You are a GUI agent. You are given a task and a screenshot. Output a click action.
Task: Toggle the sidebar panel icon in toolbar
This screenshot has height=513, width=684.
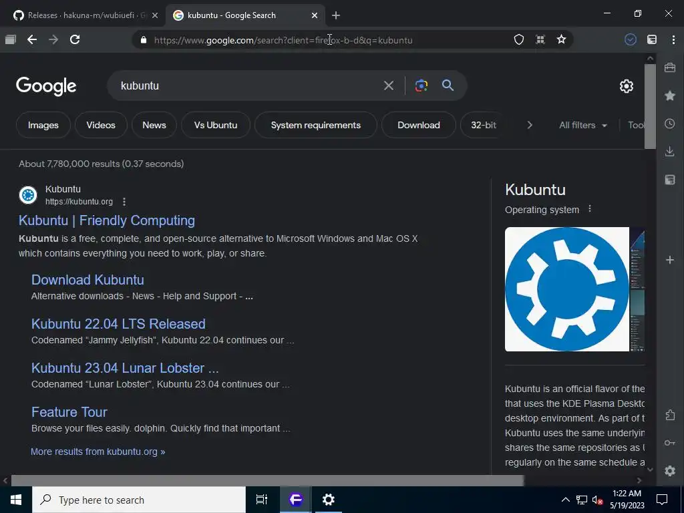(652, 39)
